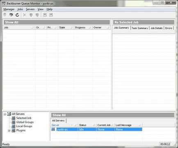Viewport: 178px width, 148px height.
Task: Click the second lightbulb Suspend job icon
Action: coord(37,15)
